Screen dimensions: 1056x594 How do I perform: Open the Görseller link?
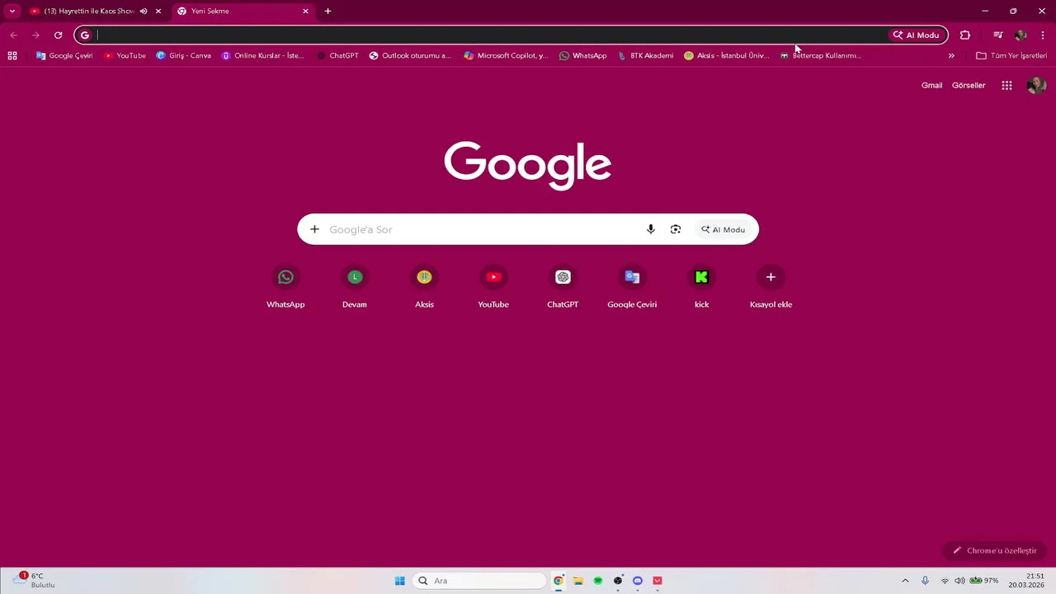coord(969,85)
